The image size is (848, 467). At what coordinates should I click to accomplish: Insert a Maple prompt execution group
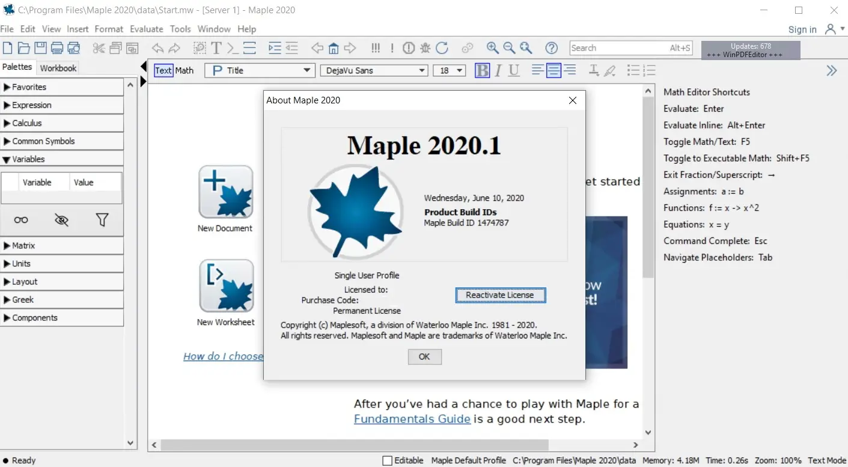[x=233, y=48]
